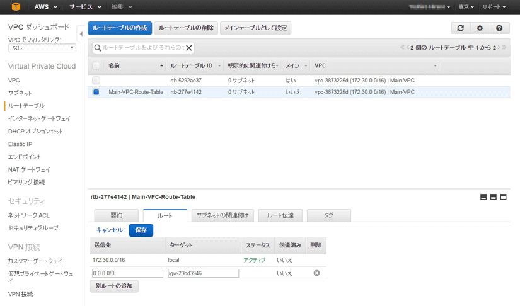
Task: Click the キャンセル link
Action: (x=109, y=230)
